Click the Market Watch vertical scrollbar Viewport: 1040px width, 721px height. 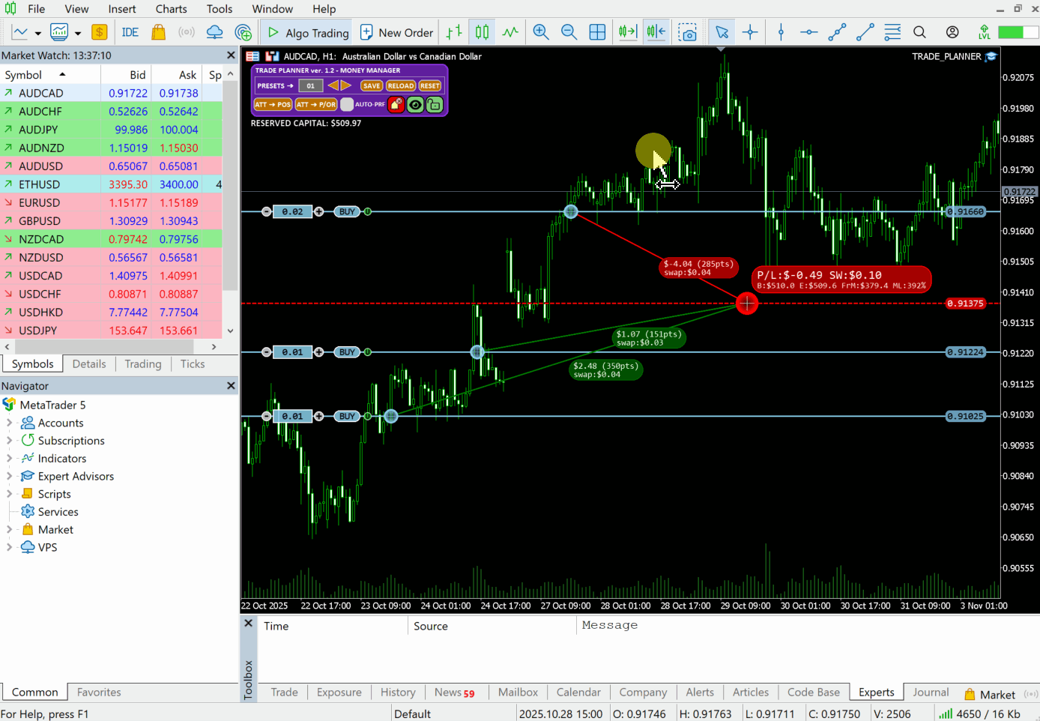(230, 187)
